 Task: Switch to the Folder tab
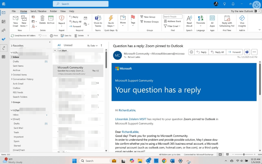pos(53,11)
